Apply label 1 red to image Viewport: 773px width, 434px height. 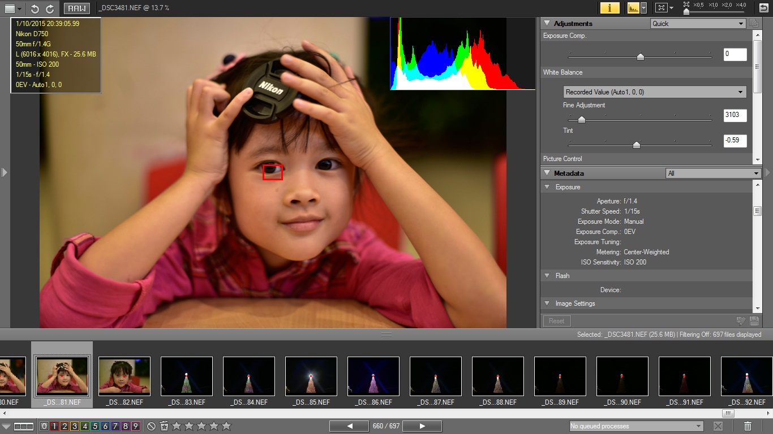(54, 426)
